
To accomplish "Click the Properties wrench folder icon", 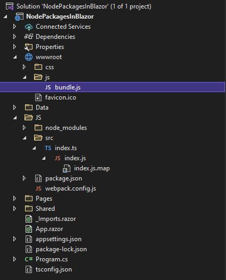I will pyautogui.click(x=29, y=47).
